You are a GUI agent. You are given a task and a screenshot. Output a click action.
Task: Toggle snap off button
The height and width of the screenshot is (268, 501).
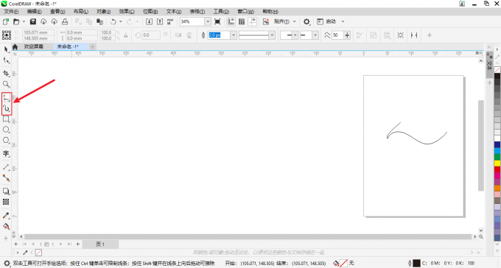click(x=266, y=21)
